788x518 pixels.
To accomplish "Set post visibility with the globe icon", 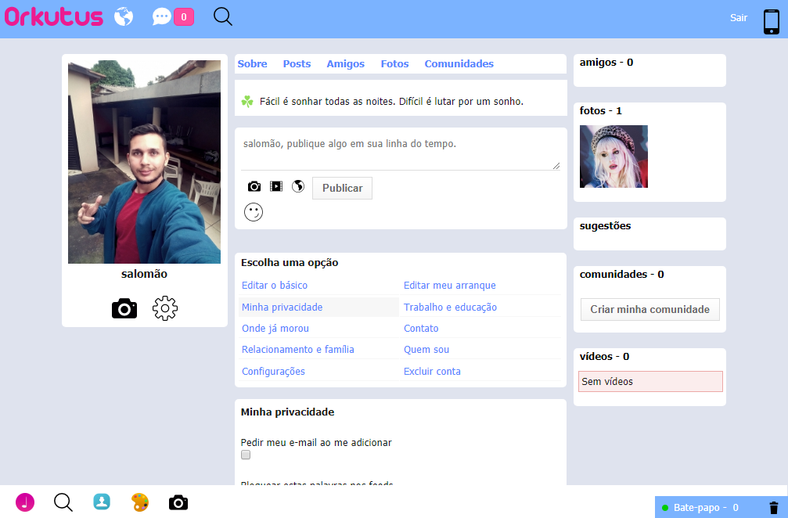I will (x=298, y=186).
